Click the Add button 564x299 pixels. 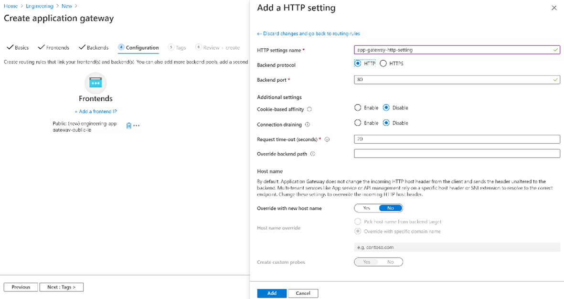272,293
